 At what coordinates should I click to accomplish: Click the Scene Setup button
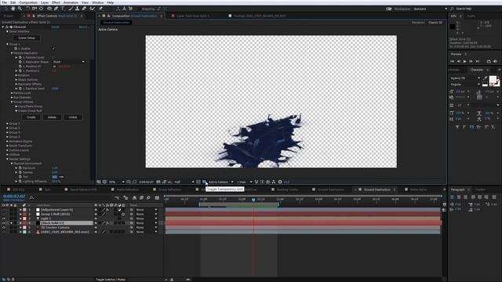click(27, 38)
